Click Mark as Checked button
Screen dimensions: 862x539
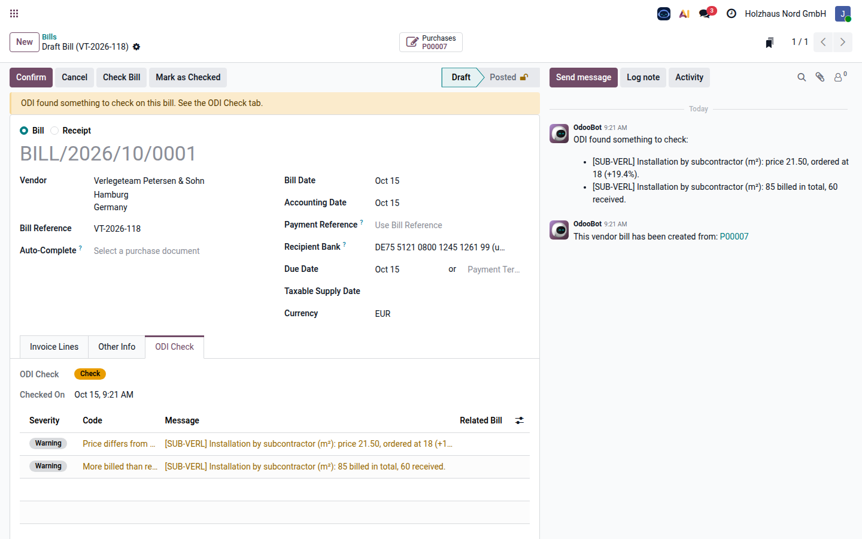(x=188, y=77)
